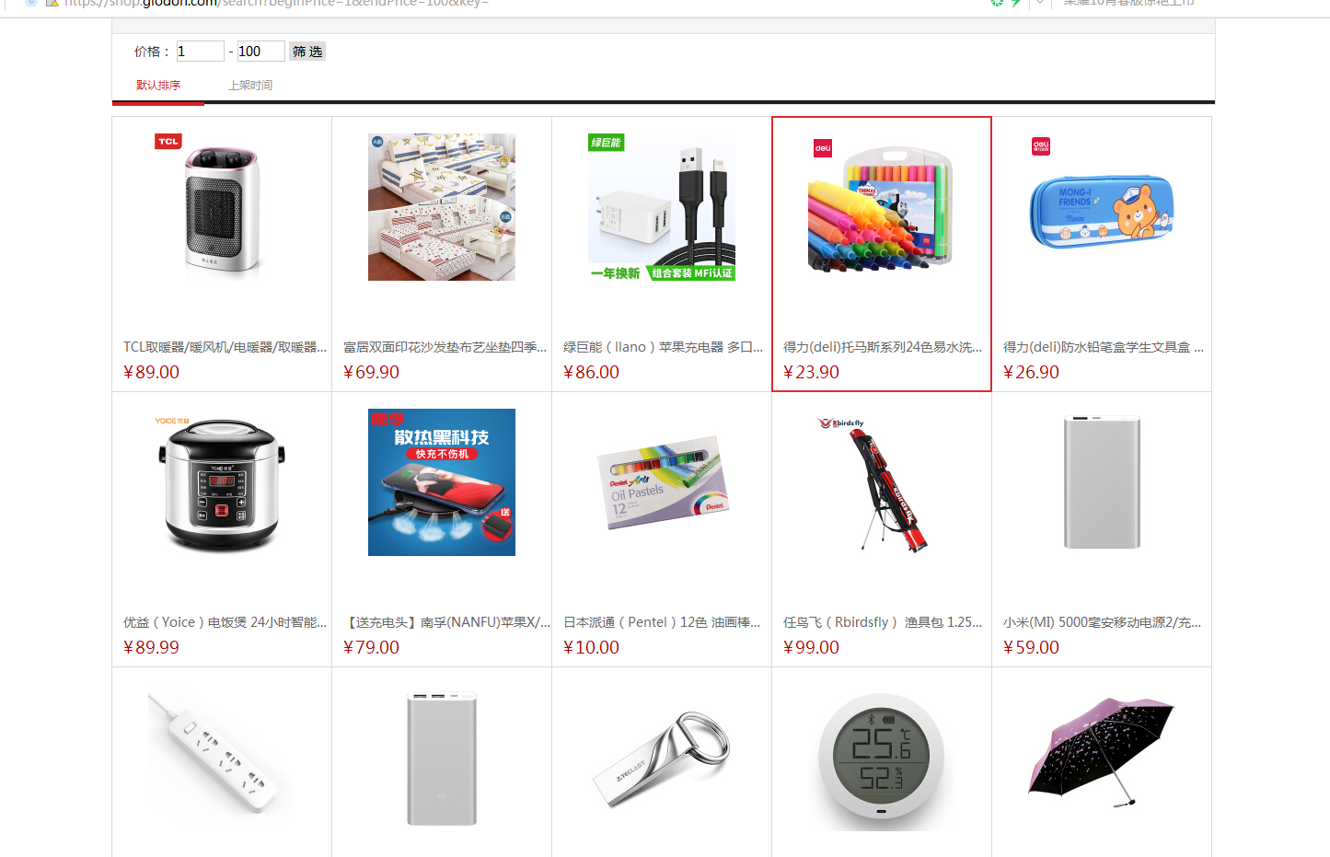Open the TCL heater product image
This screenshot has height=857, width=1330.
click(222, 207)
